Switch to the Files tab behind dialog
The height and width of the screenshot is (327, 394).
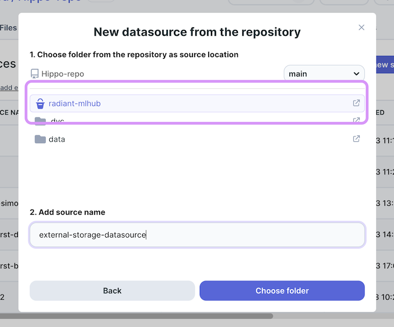[8, 27]
